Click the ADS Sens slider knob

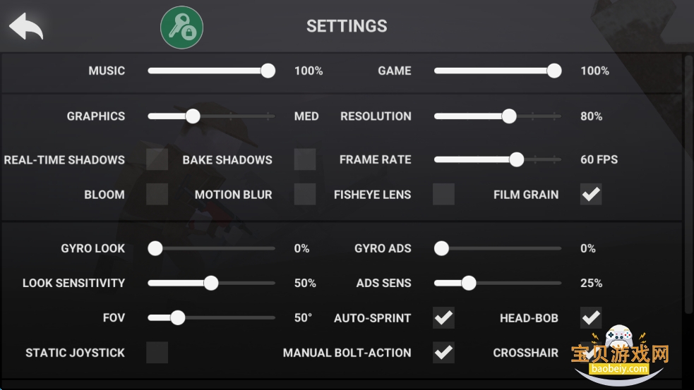click(x=468, y=283)
